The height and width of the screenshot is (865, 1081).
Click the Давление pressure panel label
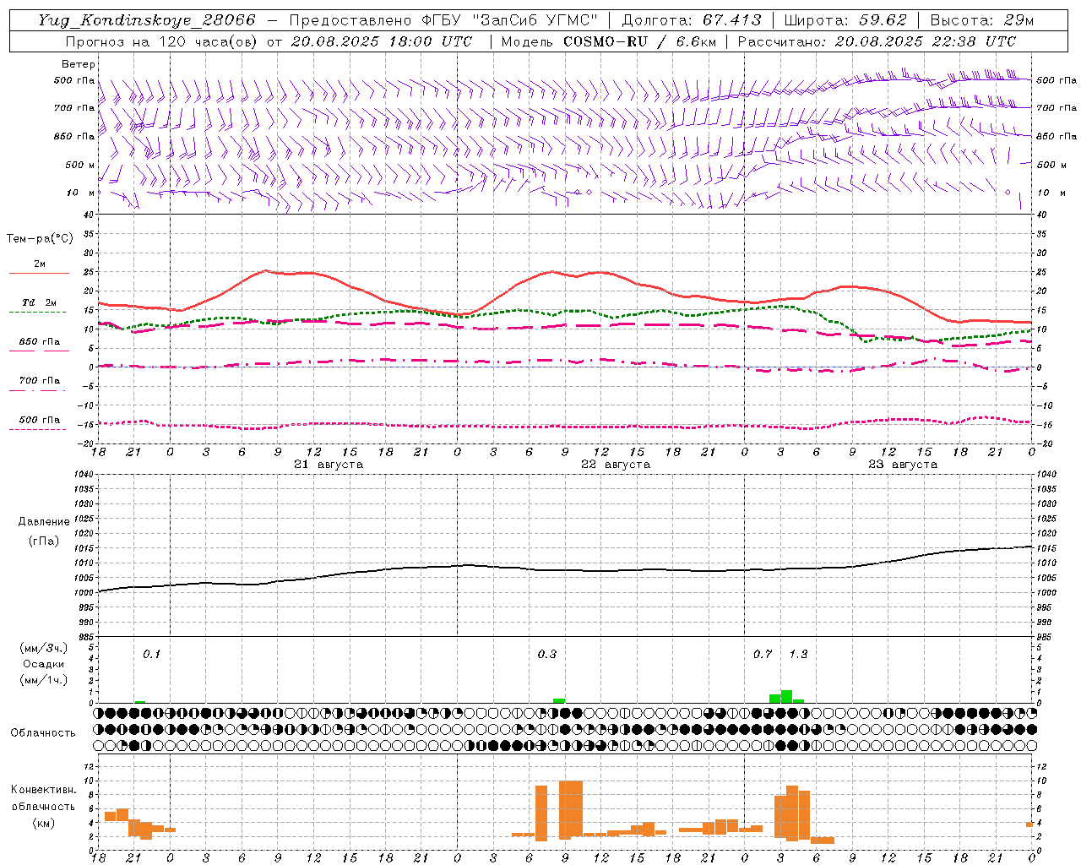[x=44, y=522]
